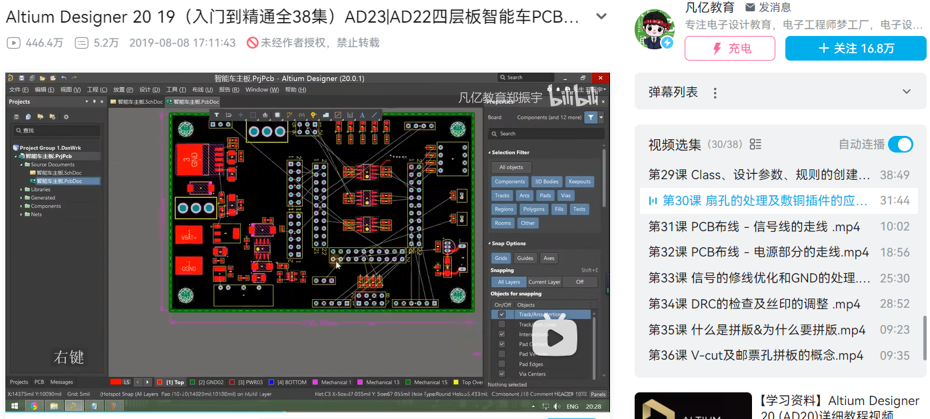Open the 布线 (U) menu

coord(203,89)
